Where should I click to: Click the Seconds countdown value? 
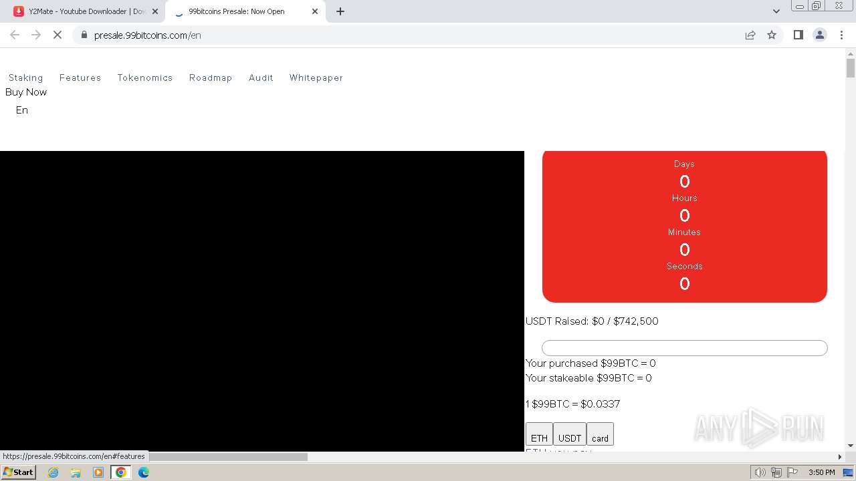coord(684,284)
